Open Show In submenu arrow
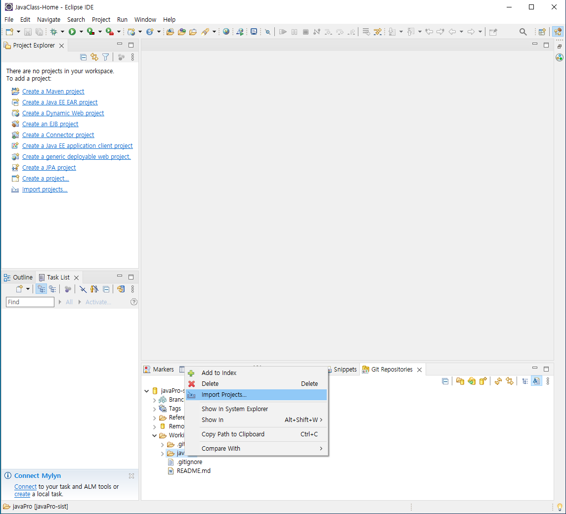 321,420
